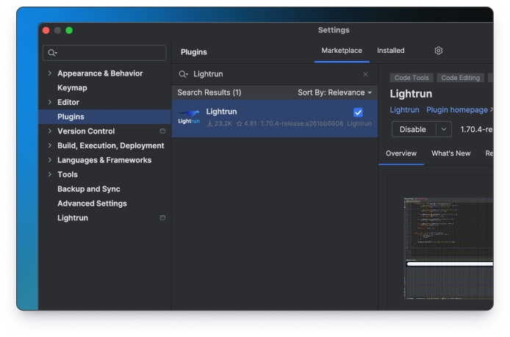Click the Lightrun title in plugin details

pyautogui.click(x=411, y=94)
